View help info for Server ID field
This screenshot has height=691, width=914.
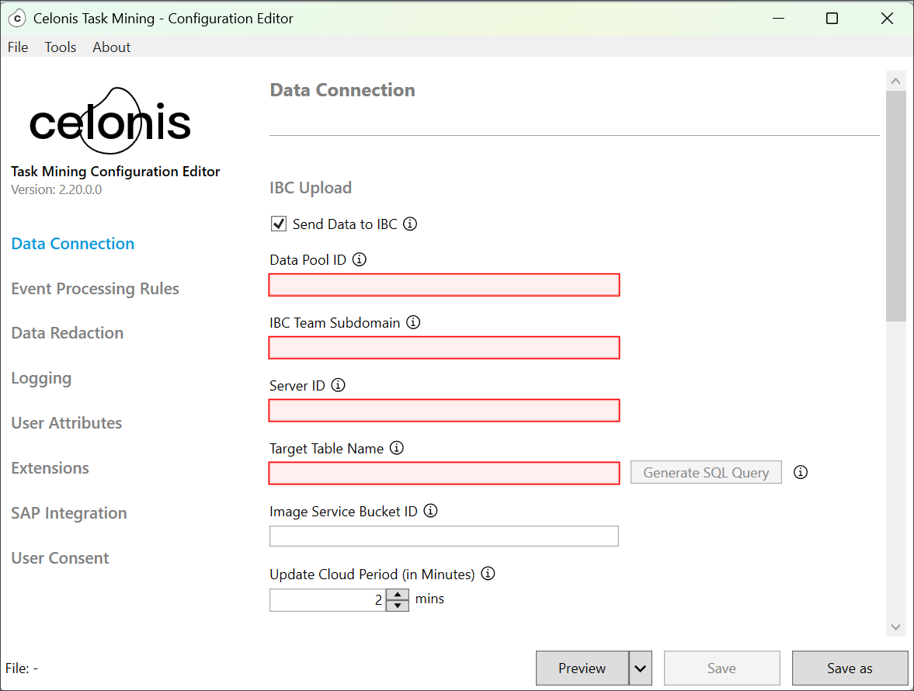(x=337, y=384)
